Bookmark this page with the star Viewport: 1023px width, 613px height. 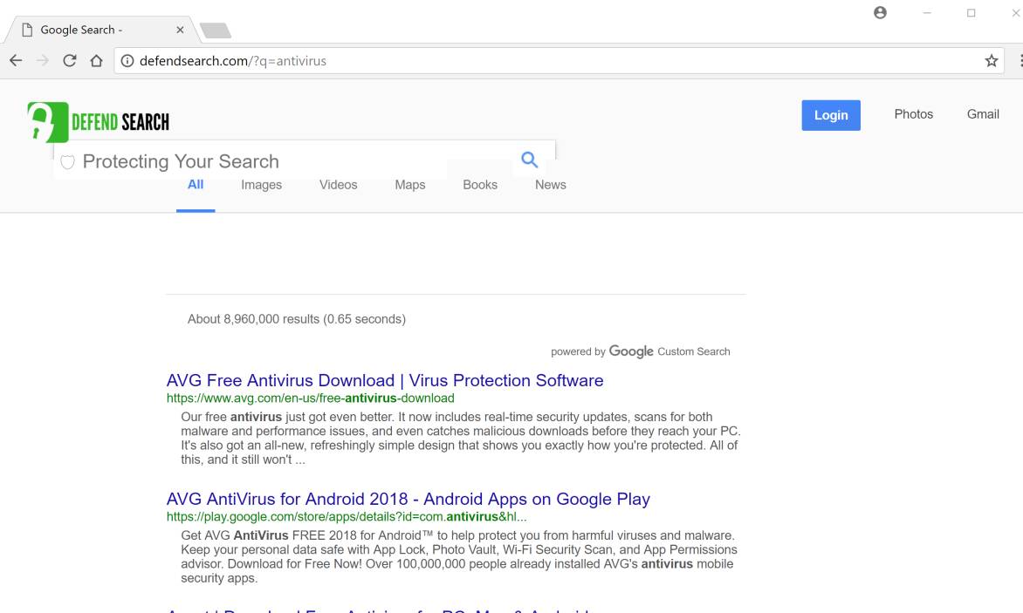tap(991, 61)
